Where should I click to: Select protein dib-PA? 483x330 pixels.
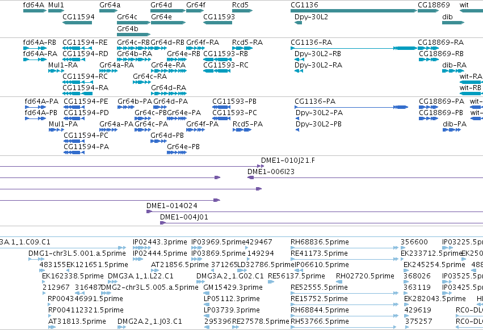pos(452,130)
